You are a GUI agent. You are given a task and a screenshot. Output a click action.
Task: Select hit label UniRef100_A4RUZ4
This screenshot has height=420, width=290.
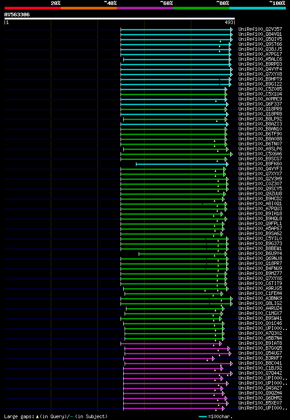pyautogui.click(x=260, y=308)
